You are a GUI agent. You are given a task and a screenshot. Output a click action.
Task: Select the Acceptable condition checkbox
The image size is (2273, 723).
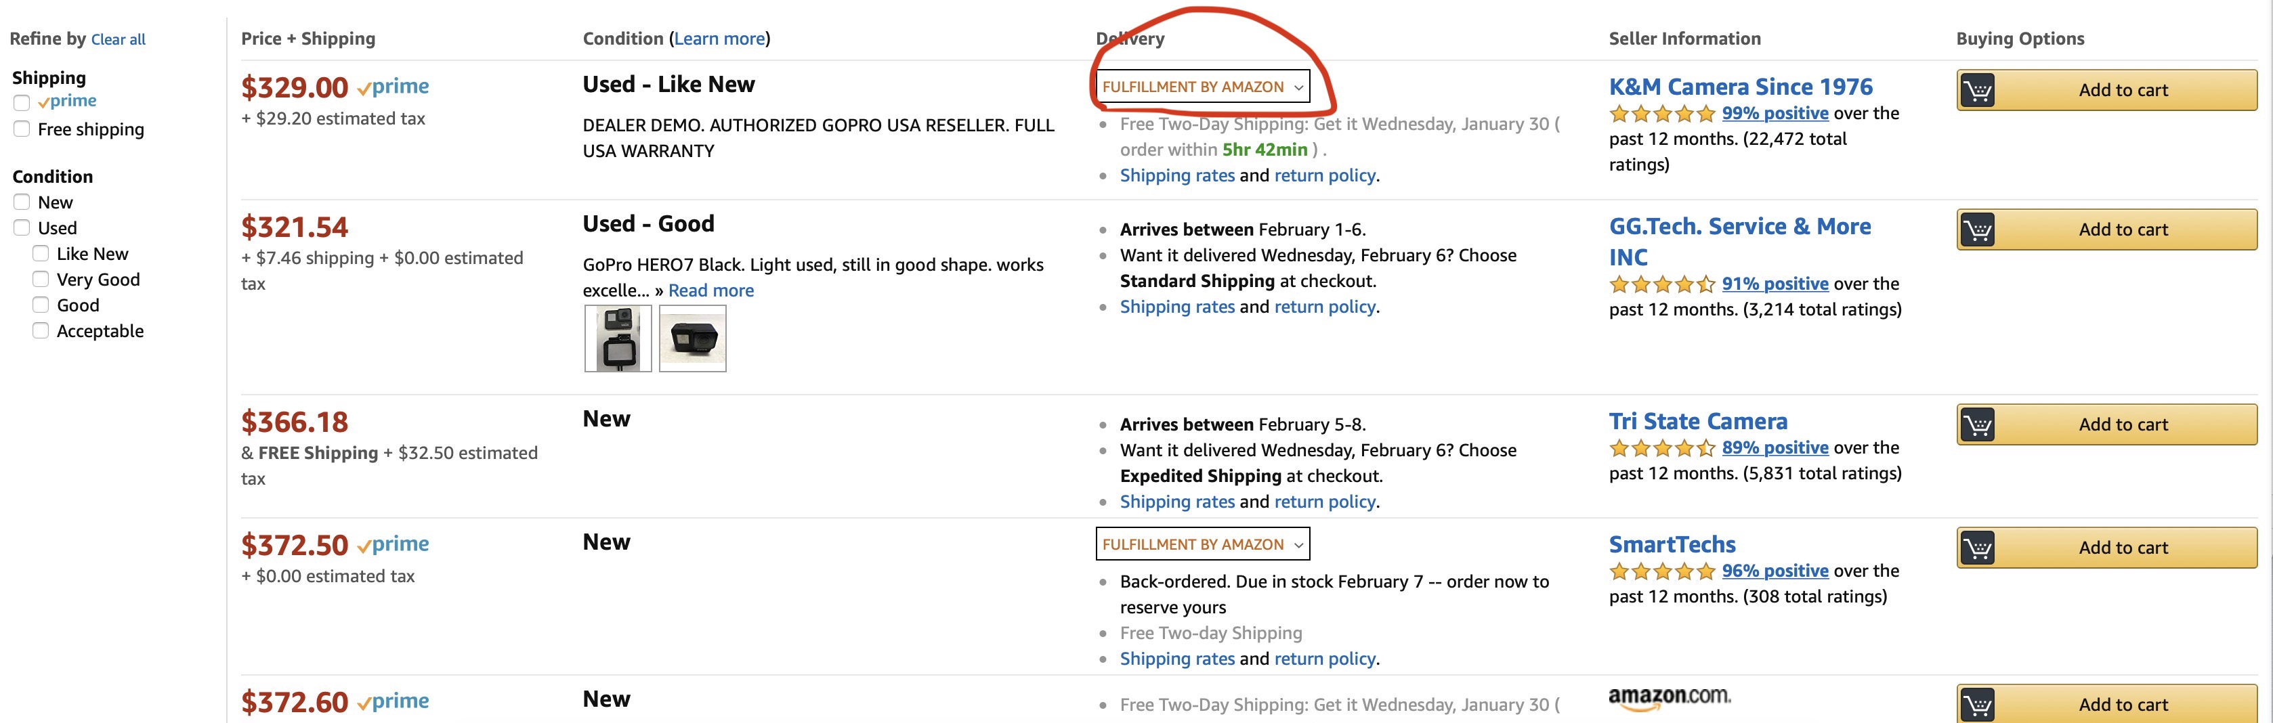point(41,330)
